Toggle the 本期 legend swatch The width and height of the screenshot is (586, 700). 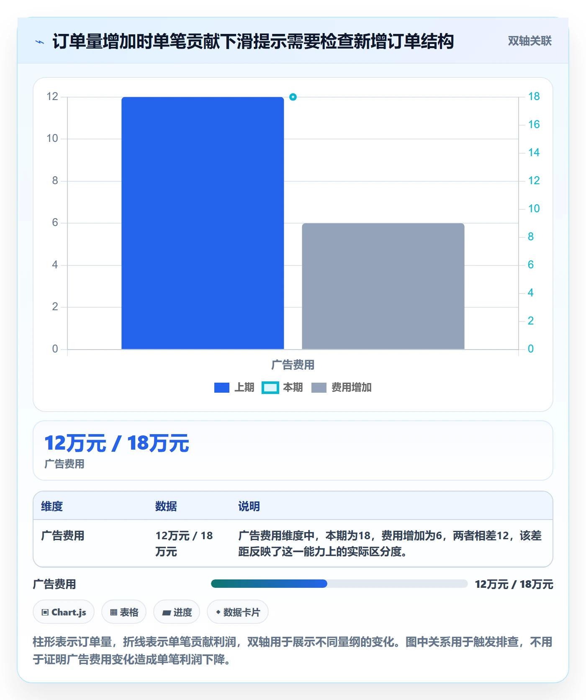click(x=270, y=388)
